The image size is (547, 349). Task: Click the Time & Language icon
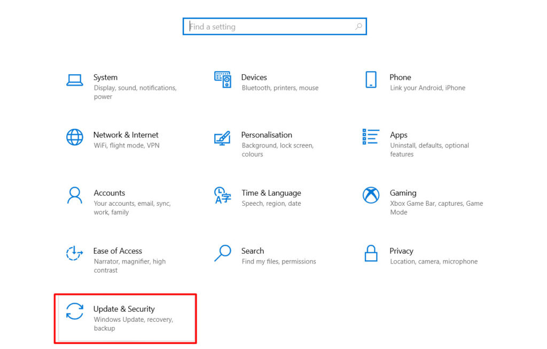click(223, 195)
